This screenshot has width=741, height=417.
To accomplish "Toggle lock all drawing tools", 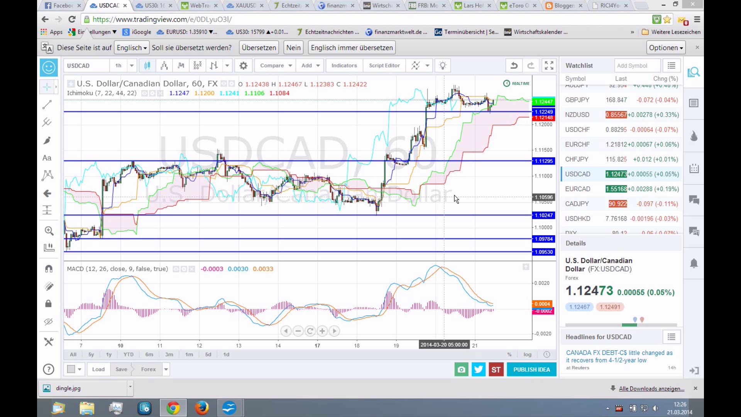I will 48,304.
